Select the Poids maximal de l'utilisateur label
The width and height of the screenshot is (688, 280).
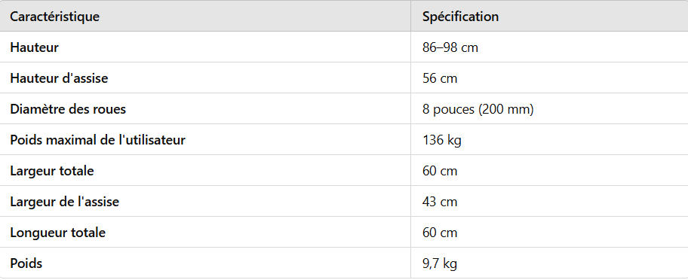tap(98, 140)
